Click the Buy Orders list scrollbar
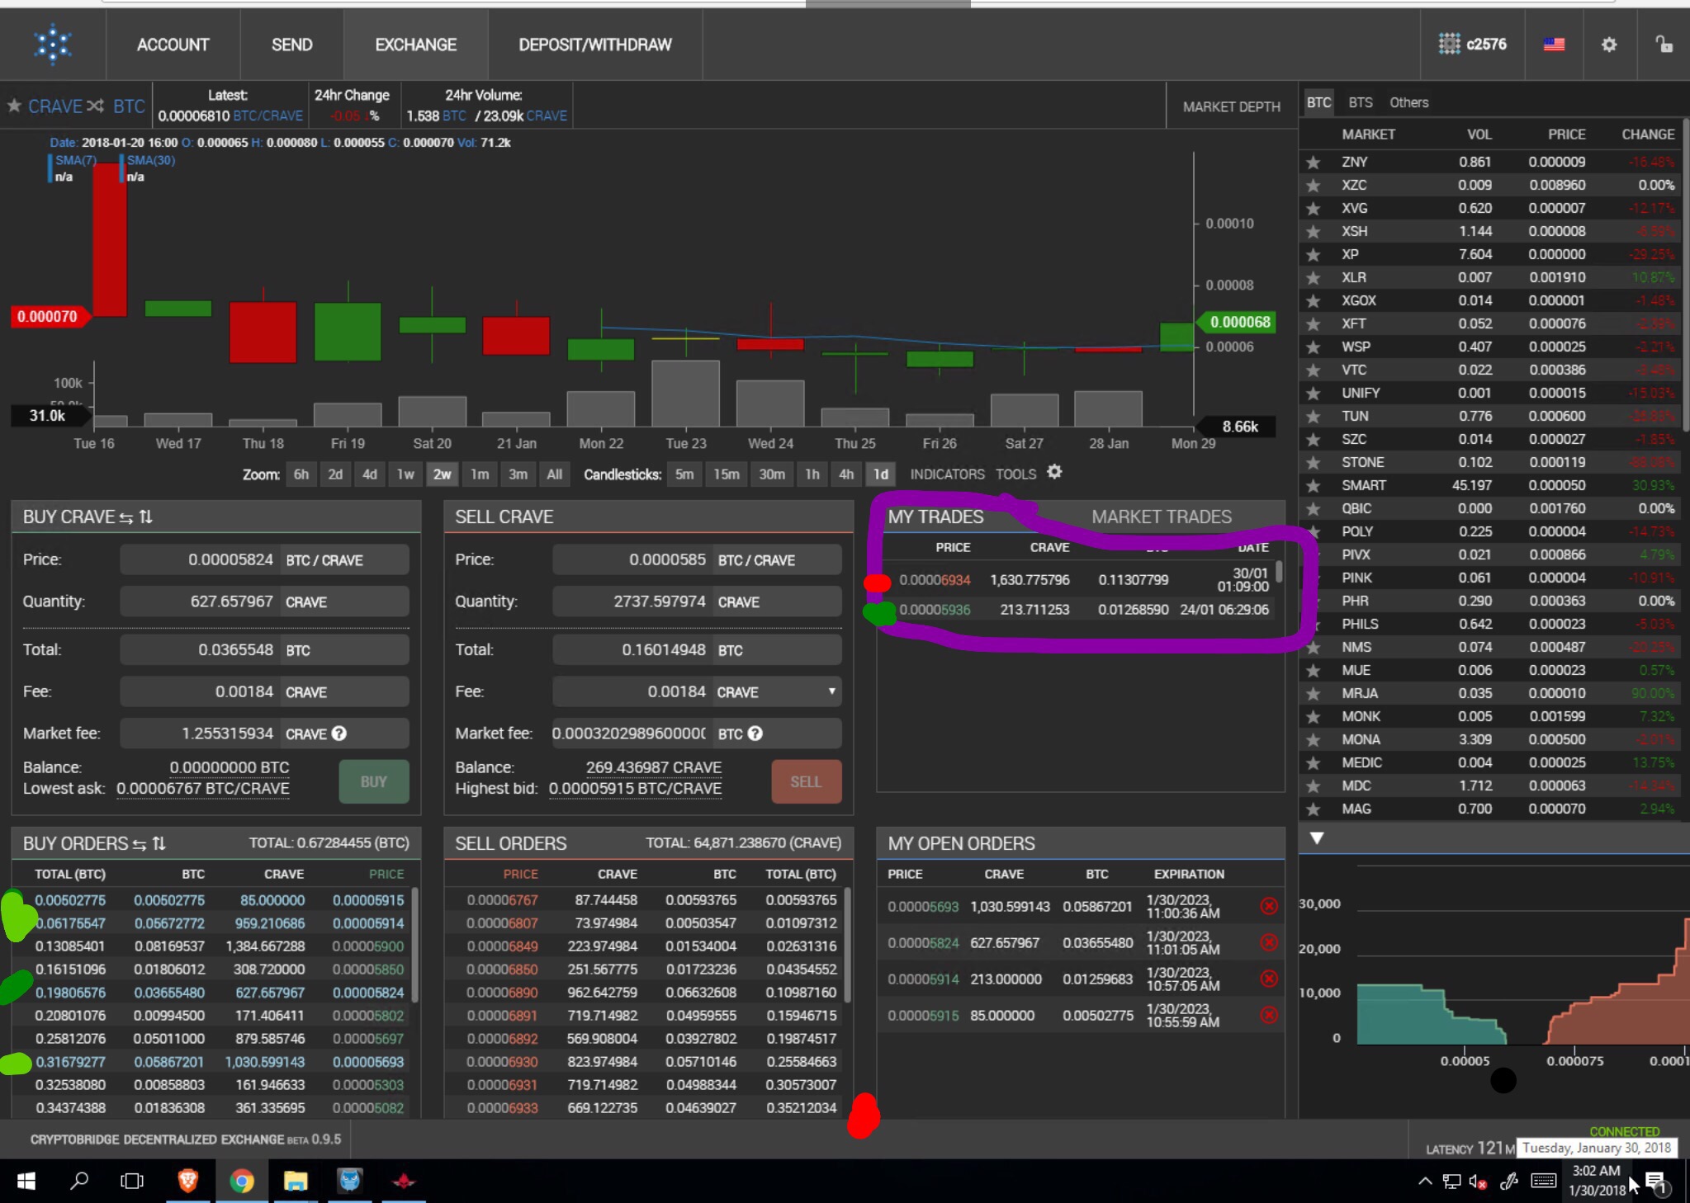The width and height of the screenshot is (1690, 1203). 415,946
